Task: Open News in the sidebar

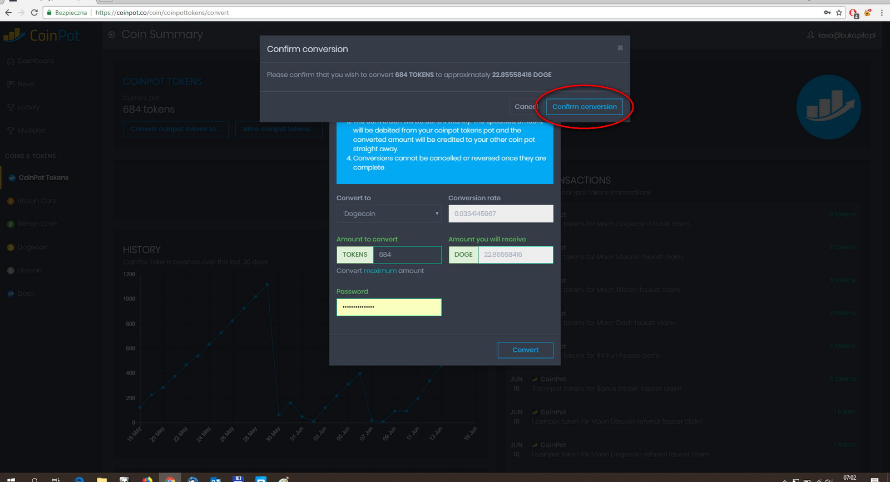Action: click(x=26, y=84)
